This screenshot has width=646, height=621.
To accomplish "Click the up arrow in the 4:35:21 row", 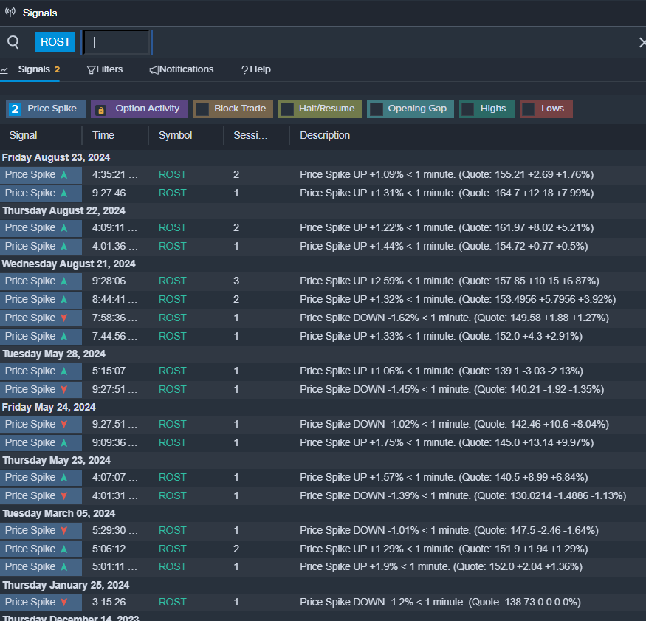I will pyautogui.click(x=63, y=175).
